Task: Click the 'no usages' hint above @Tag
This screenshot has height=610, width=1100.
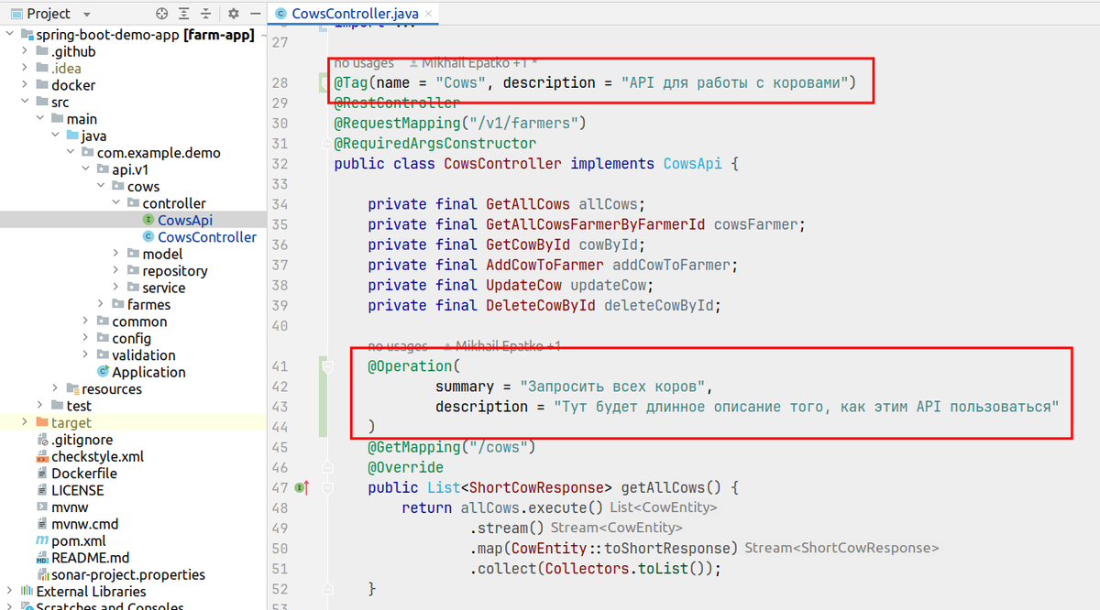Action: (x=364, y=63)
